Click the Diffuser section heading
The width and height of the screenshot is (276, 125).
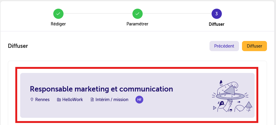18,46
